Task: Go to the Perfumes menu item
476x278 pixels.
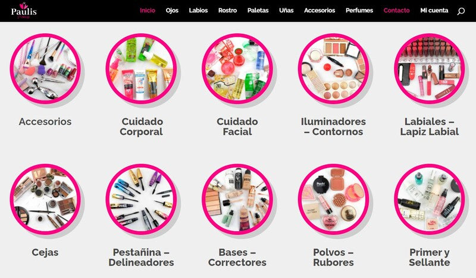Action: coord(359,10)
